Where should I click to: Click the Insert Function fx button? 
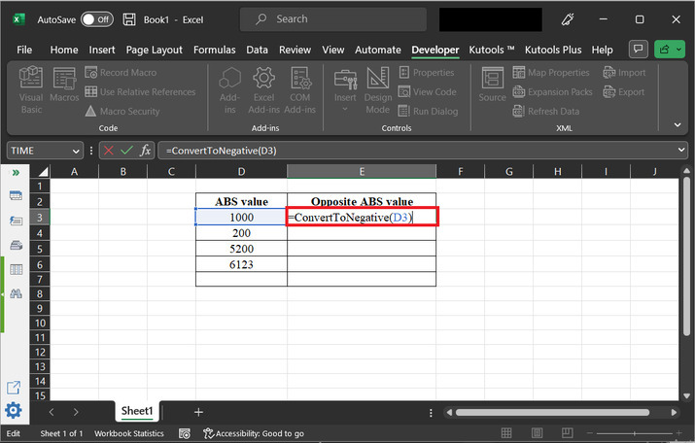[x=145, y=151]
